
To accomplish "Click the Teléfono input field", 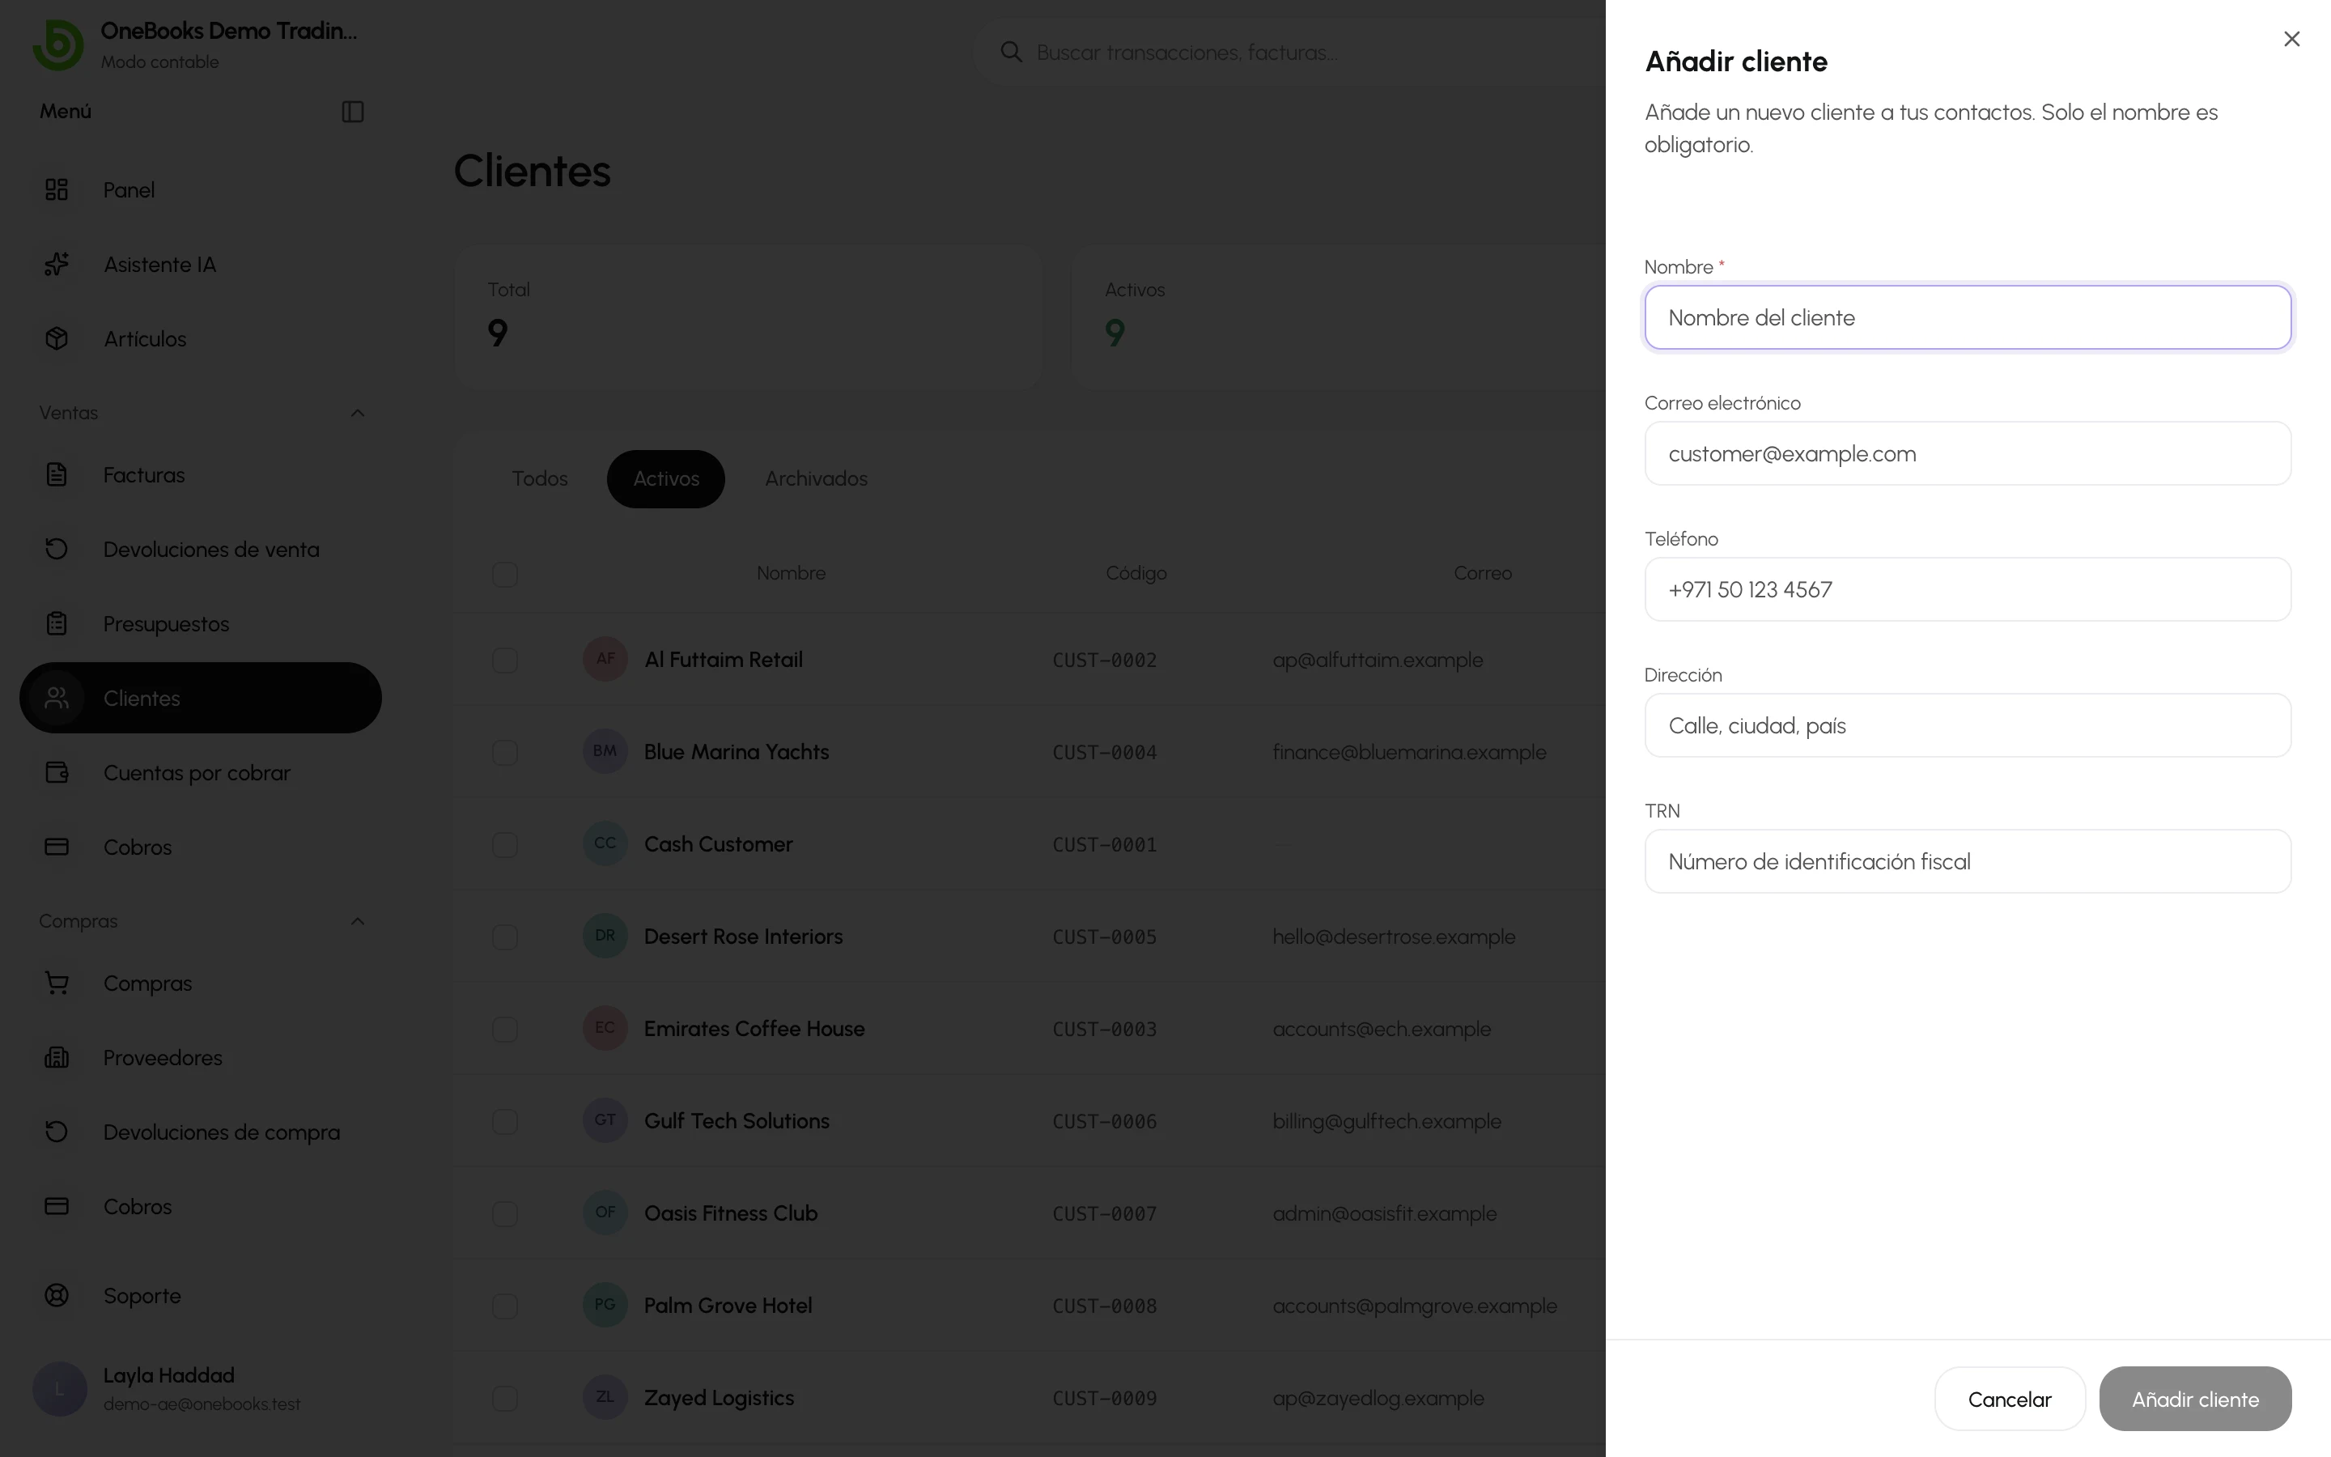I will (x=1967, y=588).
